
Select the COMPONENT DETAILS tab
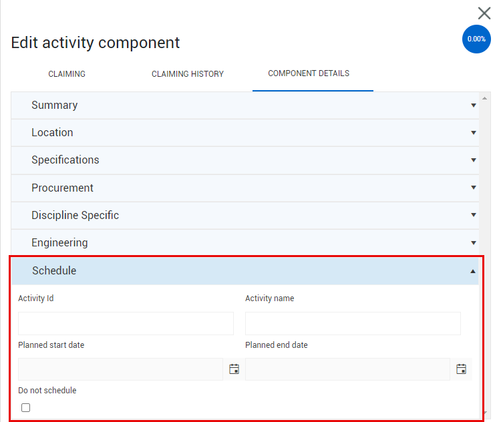click(309, 73)
